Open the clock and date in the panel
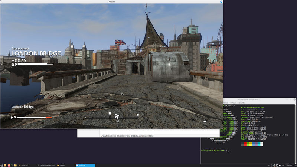The image size is (297, 167). (289, 166)
